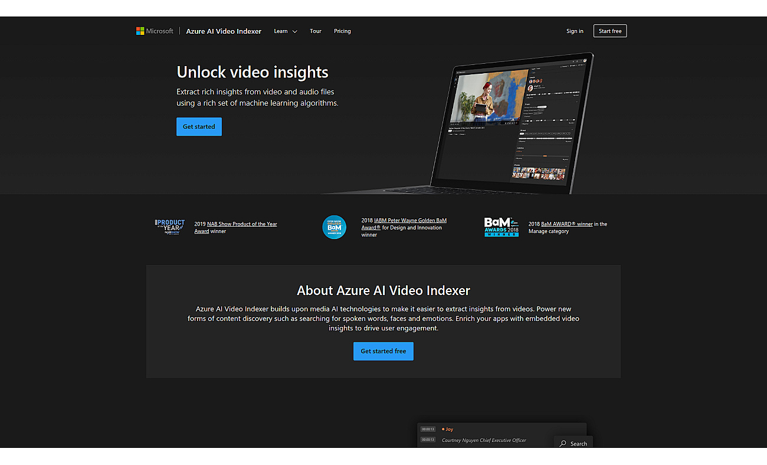The width and height of the screenshot is (767, 465).
Task: Click the blue Get started button
Action: [x=199, y=127]
